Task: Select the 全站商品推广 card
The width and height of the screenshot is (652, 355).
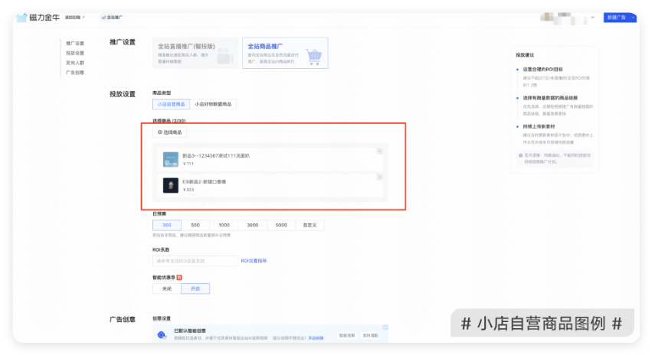Action: 285,53
